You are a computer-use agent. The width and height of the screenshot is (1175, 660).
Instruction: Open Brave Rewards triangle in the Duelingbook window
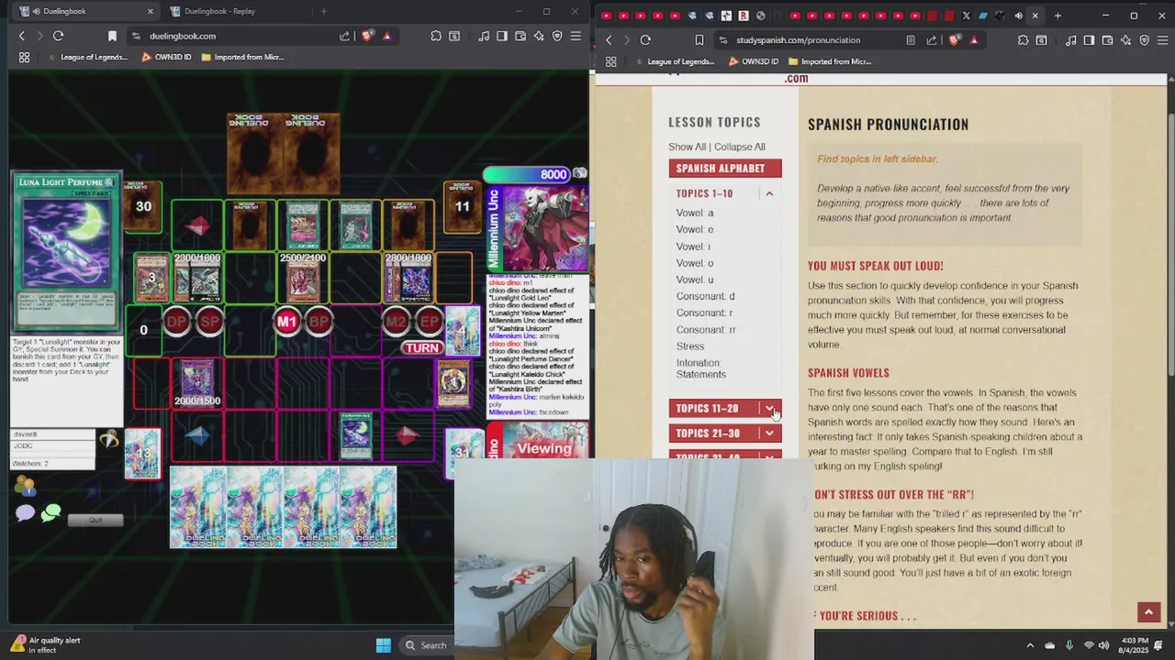(x=386, y=36)
